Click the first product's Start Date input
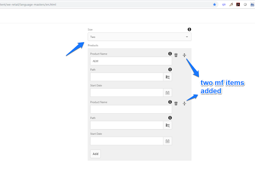255x173 pixels. click(127, 93)
